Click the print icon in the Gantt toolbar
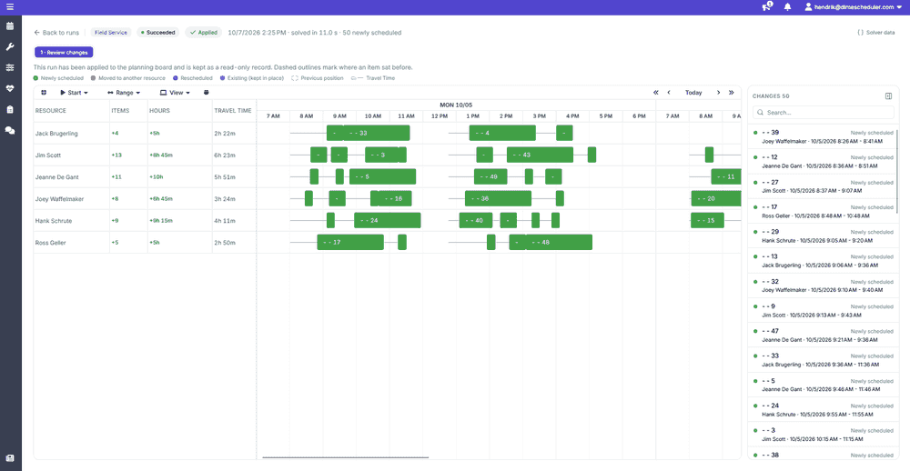This screenshot has height=471, width=910. (x=206, y=92)
